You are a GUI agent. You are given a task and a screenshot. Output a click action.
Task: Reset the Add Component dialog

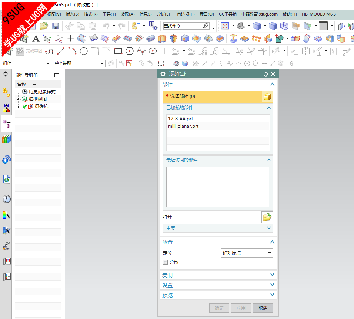[265, 74]
